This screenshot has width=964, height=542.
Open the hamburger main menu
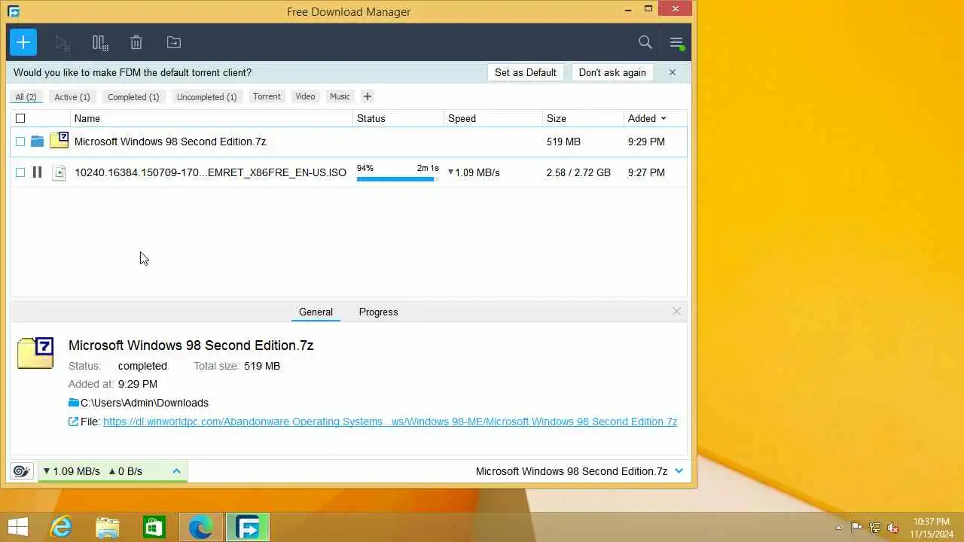click(x=676, y=43)
